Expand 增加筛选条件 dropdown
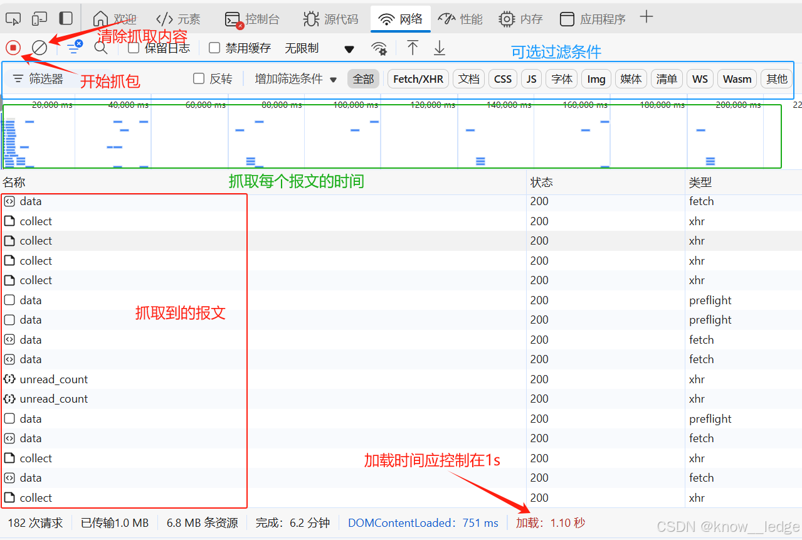This screenshot has width=802, height=540. 296,79
